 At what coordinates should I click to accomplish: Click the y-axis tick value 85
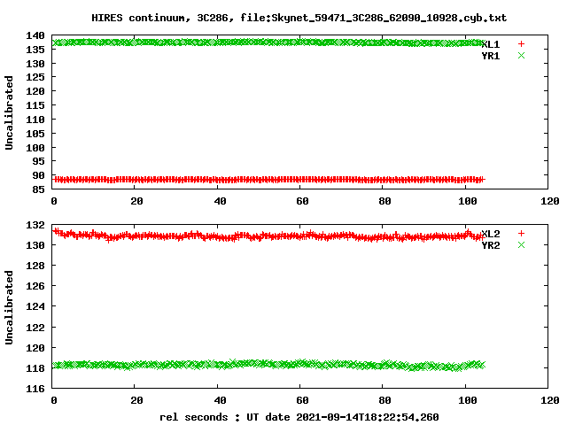38,189
